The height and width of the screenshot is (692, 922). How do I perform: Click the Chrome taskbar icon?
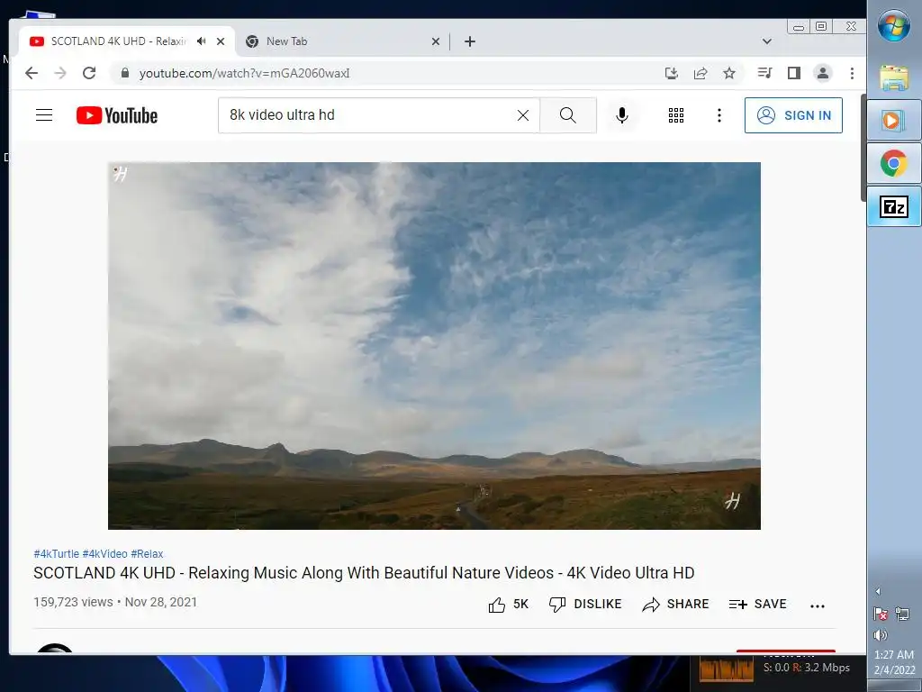coord(894,163)
